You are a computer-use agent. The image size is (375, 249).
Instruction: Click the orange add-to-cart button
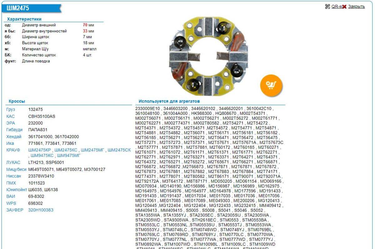(271, 84)
